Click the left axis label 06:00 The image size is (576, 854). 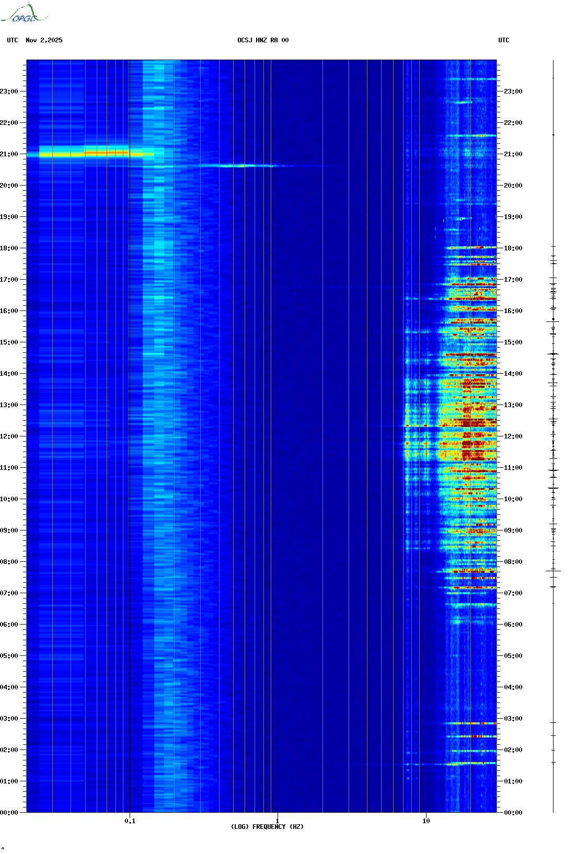click(x=9, y=625)
